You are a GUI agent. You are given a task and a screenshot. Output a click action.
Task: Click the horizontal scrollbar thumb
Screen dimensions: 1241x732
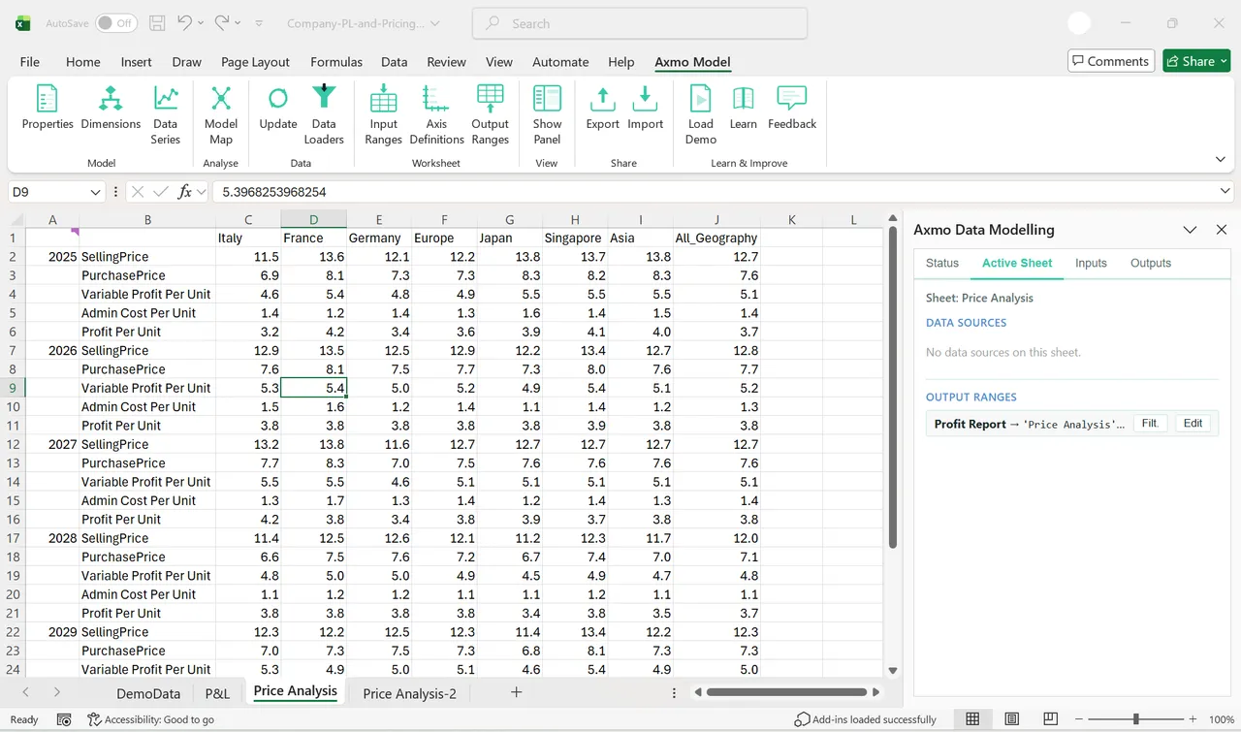tap(786, 692)
